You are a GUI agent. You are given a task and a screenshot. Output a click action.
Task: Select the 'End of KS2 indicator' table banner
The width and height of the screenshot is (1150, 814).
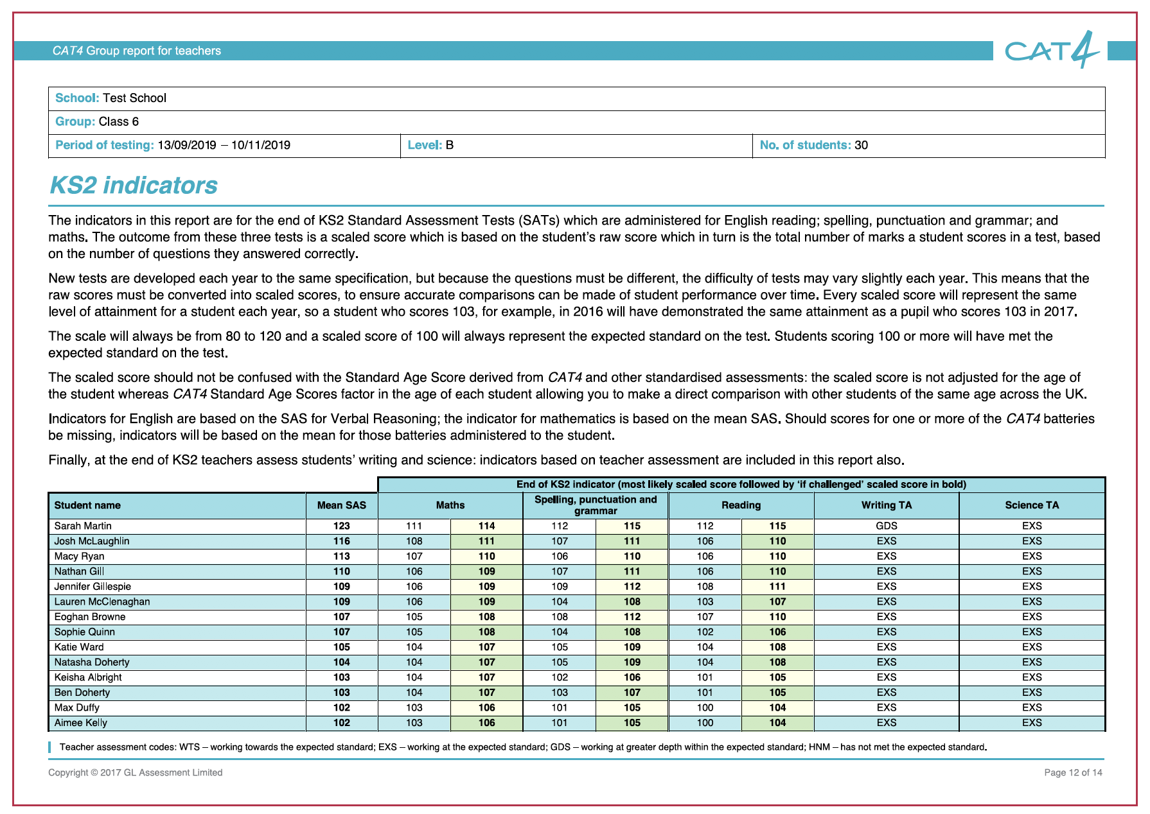click(741, 485)
